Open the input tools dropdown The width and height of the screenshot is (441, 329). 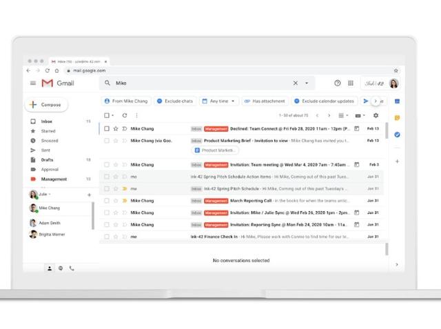[360, 115]
